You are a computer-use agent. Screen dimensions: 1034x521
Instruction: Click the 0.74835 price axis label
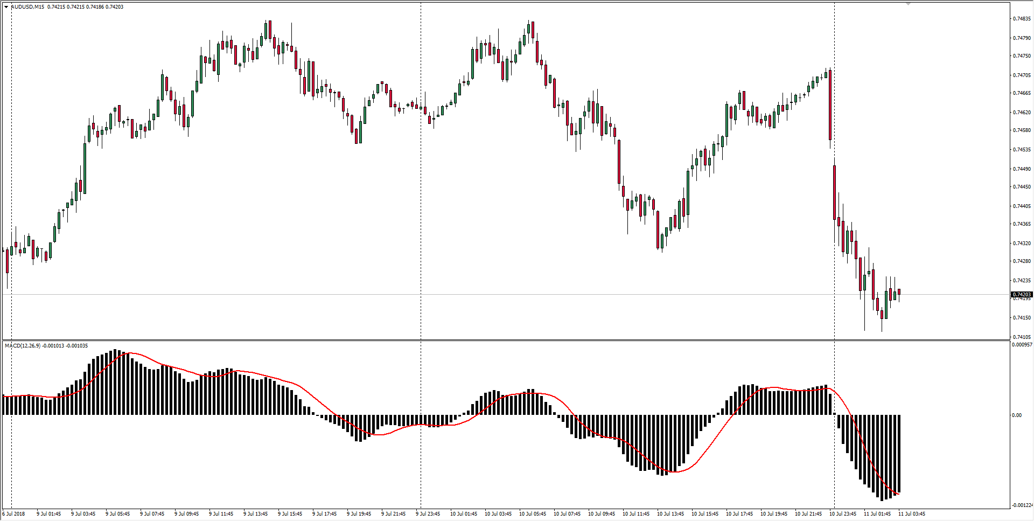click(x=1022, y=19)
